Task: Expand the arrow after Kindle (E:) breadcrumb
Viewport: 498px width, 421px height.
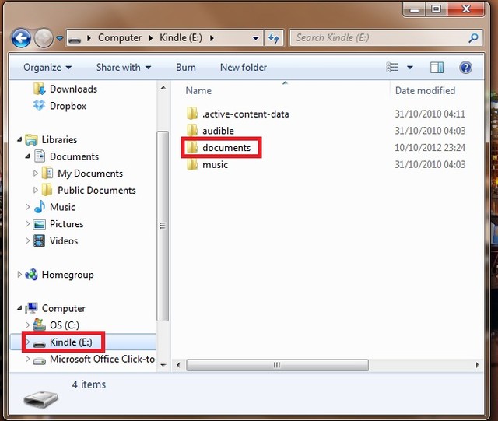Action: 212,38
